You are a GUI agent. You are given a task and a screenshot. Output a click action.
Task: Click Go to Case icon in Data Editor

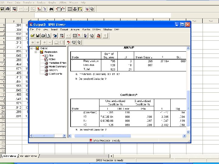pos(39,9)
